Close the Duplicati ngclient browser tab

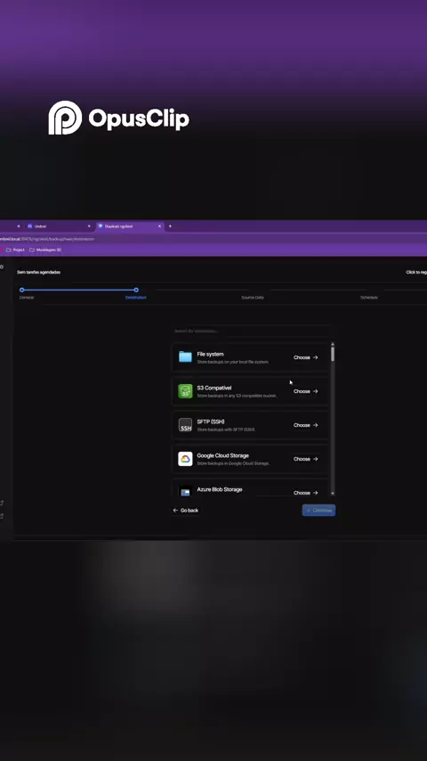point(159,226)
